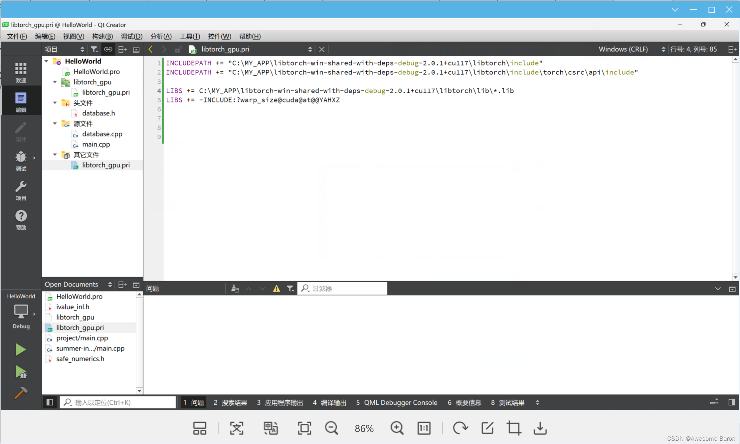Toggle Synchronize with Editor link icon
Screen dimensions: 740x444
click(108, 49)
